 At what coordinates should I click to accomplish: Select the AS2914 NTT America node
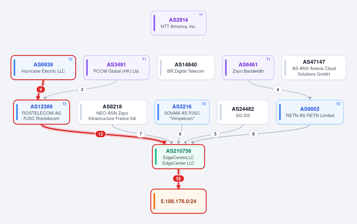[178, 23]
